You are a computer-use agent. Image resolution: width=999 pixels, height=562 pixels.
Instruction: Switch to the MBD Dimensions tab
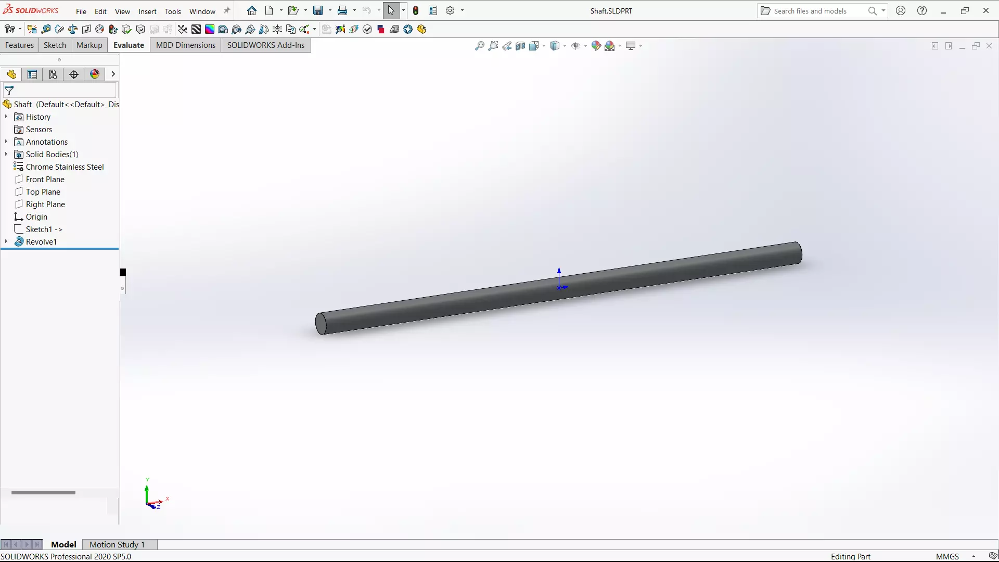[x=186, y=45]
